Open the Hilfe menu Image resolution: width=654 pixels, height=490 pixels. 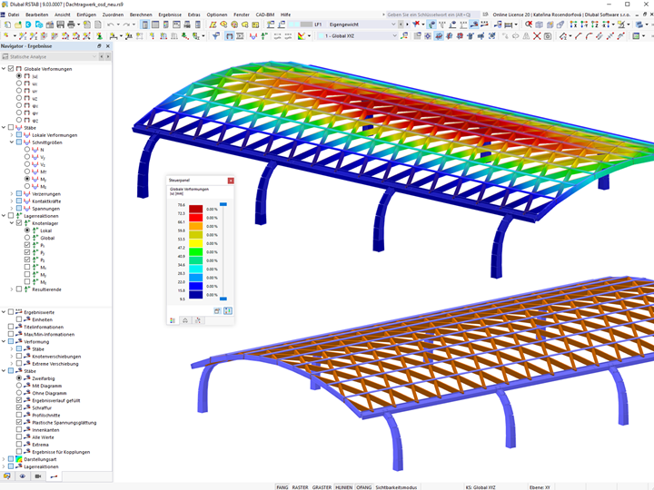tap(286, 15)
